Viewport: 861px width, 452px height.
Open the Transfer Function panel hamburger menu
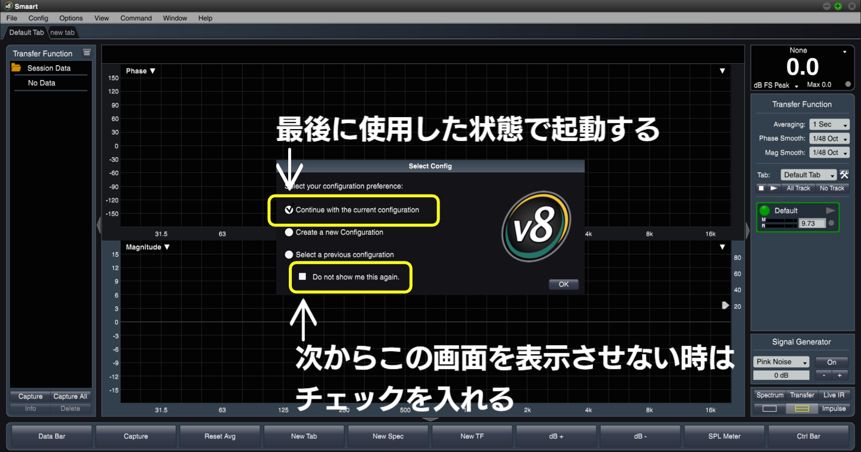87,53
